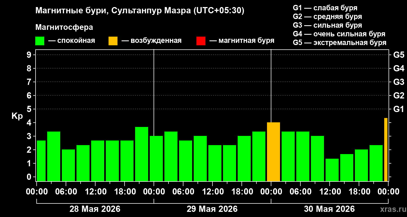Click the first green bar on 28 May
The width and height of the screenshot is (407, 217).
(x=41, y=161)
